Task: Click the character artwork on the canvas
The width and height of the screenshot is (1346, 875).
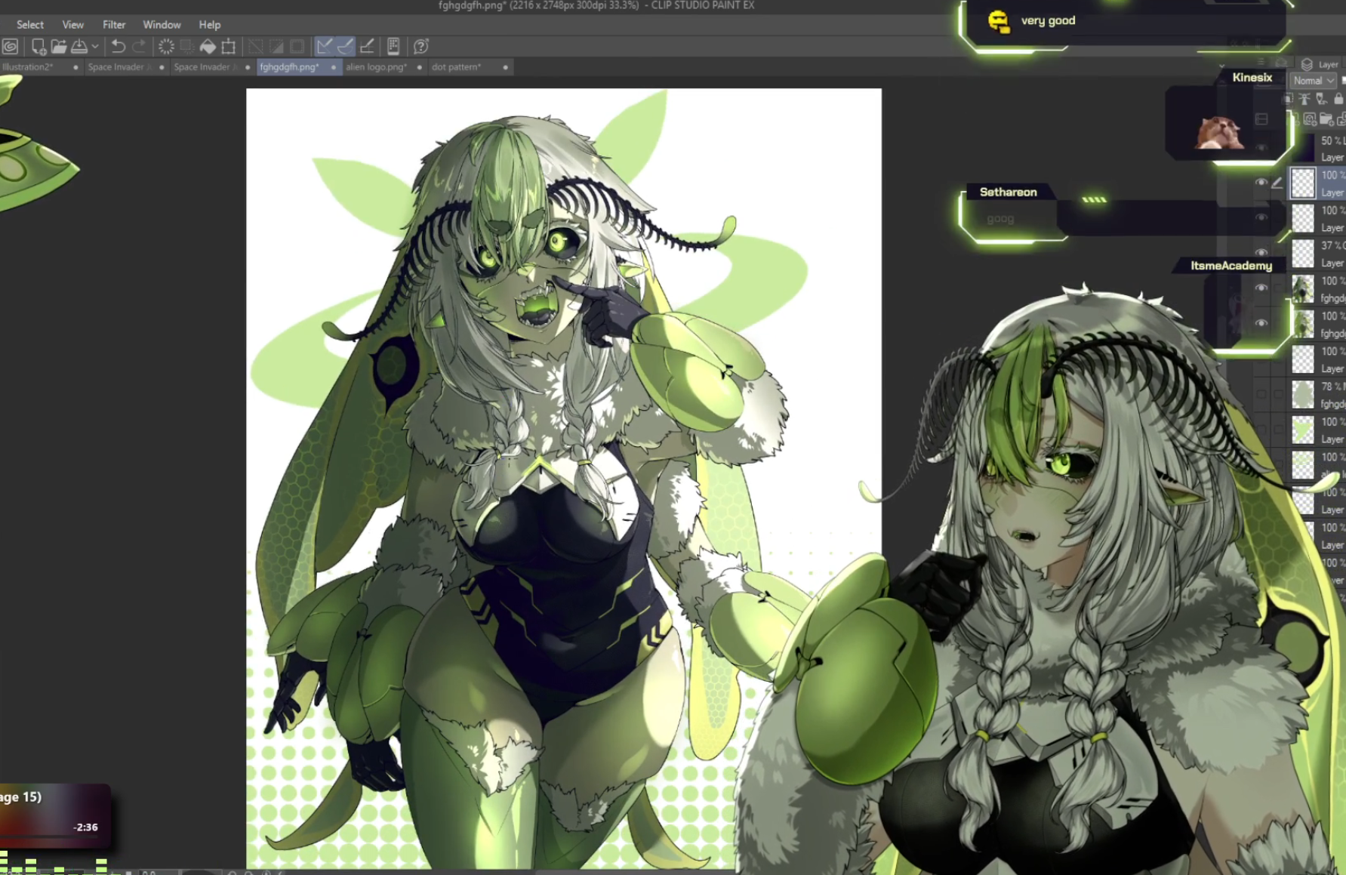Action: (564, 479)
